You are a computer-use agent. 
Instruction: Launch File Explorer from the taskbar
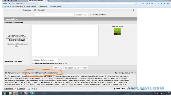[x=10, y=93]
